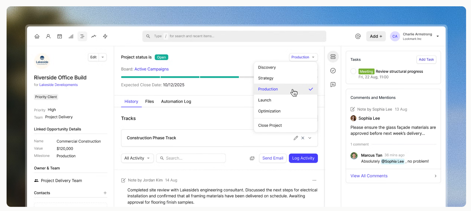Click the mentions @ icon
The image size is (471, 211).
coord(358,36)
